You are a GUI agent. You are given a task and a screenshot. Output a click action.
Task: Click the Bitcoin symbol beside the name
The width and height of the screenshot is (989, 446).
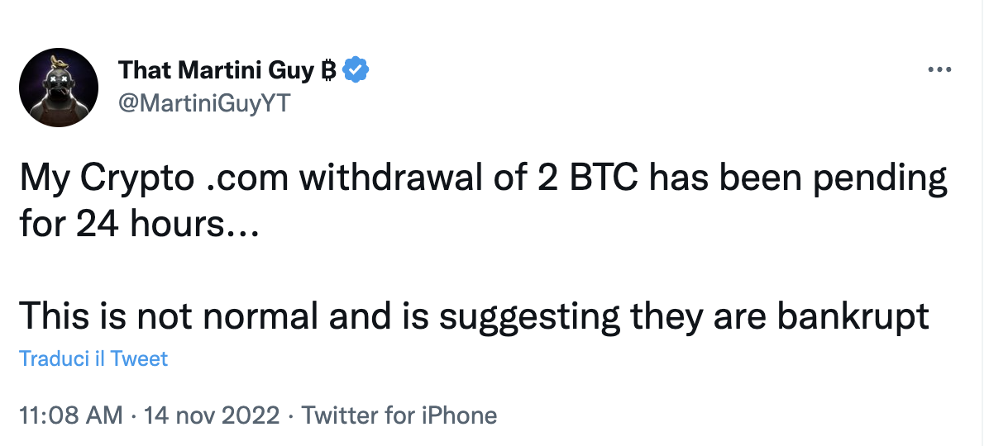click(x=327, y=70)
